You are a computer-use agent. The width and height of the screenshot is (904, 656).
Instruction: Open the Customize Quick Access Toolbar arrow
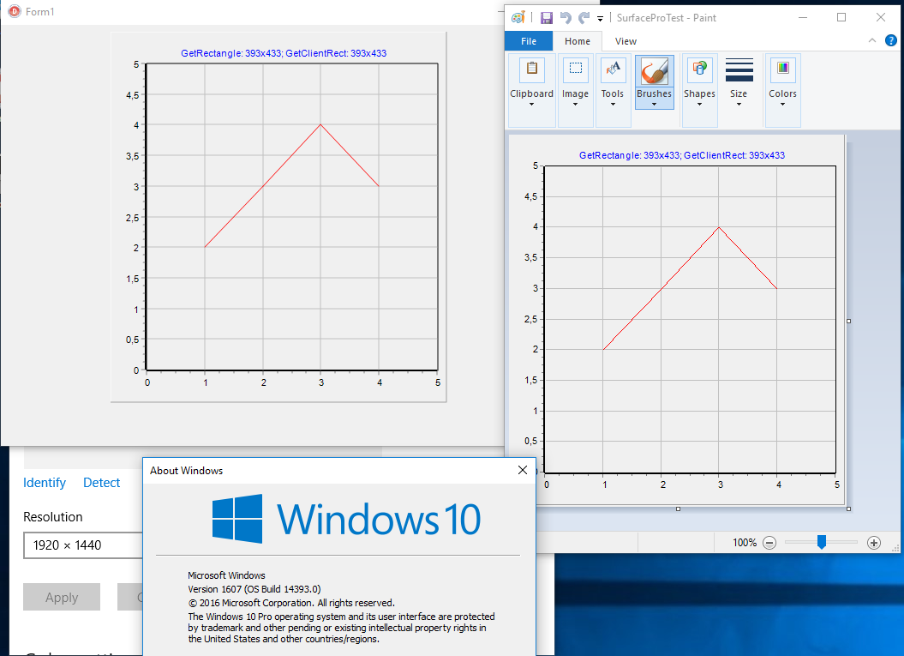[600, 19]
